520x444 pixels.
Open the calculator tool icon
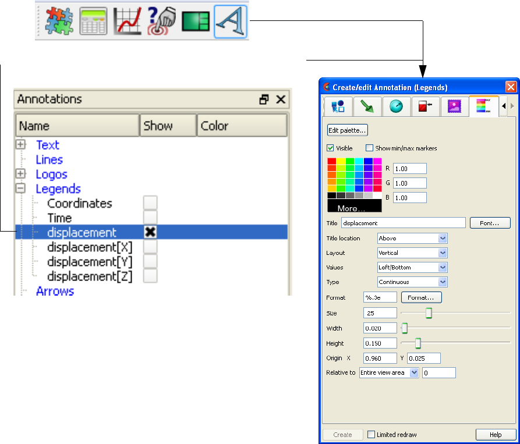tap(94, 21)
